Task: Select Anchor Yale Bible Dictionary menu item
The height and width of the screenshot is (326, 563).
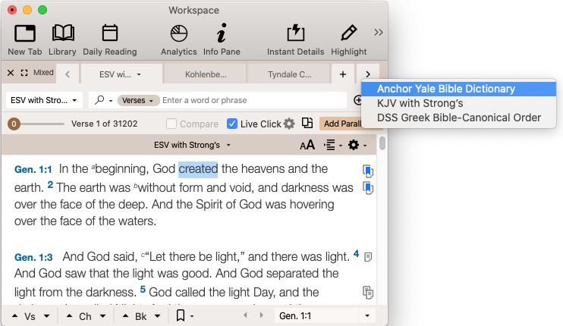Action: [x=445, y=89]
